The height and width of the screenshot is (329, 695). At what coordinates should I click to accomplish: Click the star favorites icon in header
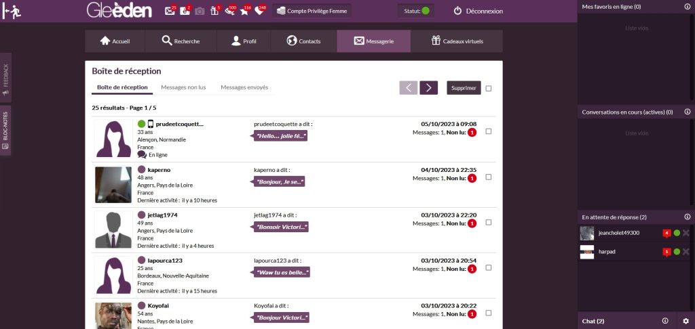click(244, 11)
